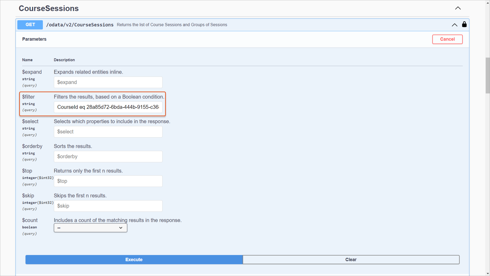Collapse the CourseSessions section chevron
Viewport: 490px width, 276px height.
[x=458, y=8]
